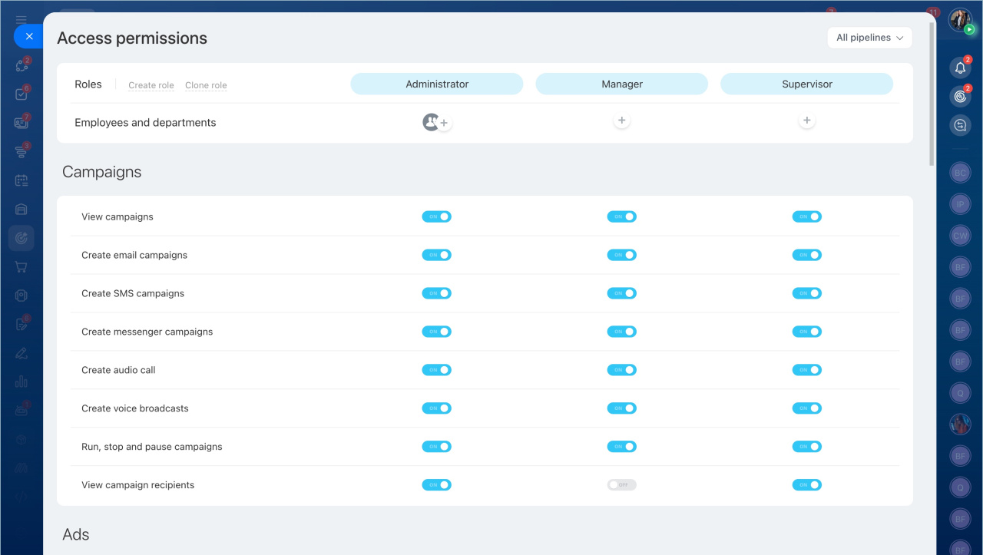Image resolution: width=983 pixels, height=555 pixels.
Task: Click the panel's vertical scrollbar
Action: tap(932, 92)
